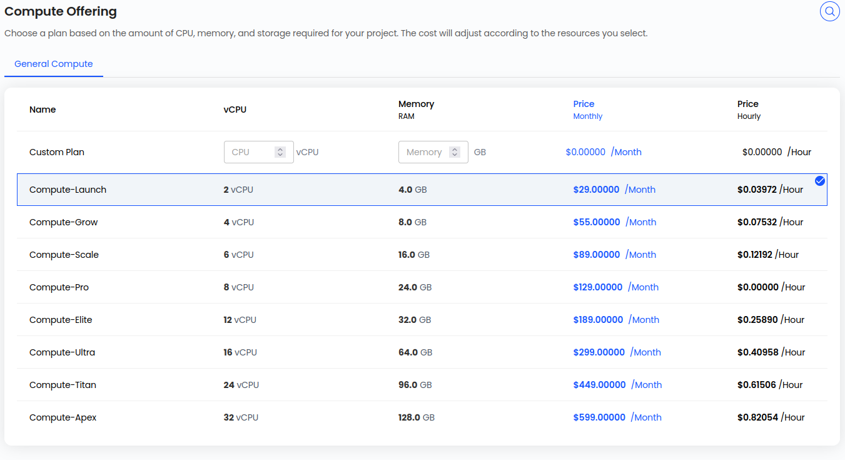The width and height of the screenshot is (845, 460).
Task: Click the $29.00000 monthly price
Action: (x=596, y=190)
